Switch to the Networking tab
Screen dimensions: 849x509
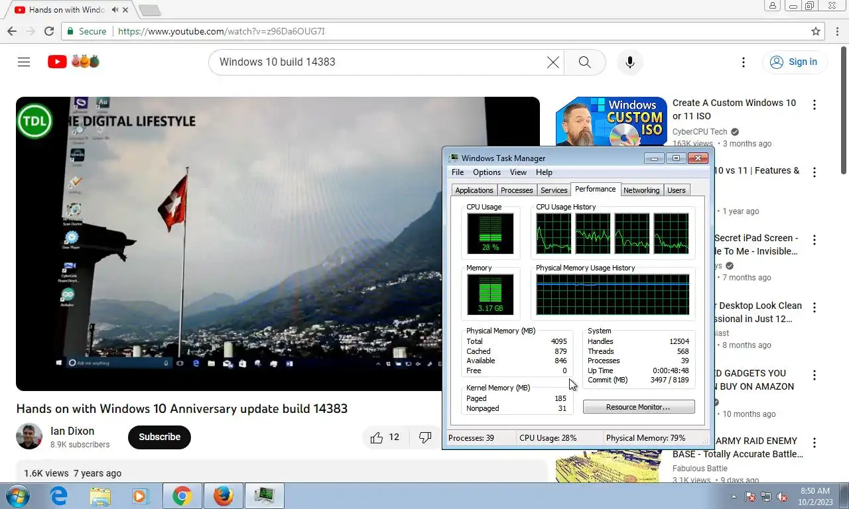(641, 190)
